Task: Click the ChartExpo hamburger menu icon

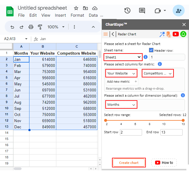Action: (x=106, y=34)
